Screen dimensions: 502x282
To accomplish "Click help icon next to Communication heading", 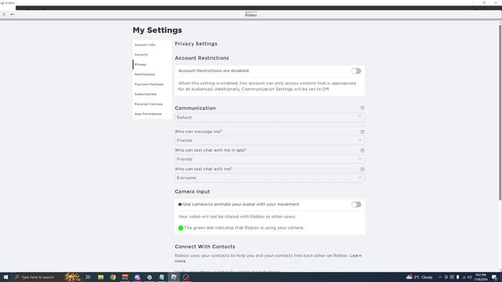I will click(x=362, y=108).
